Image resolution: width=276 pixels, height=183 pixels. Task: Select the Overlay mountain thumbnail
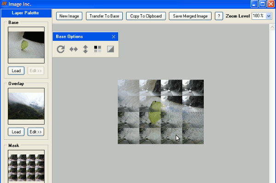26,106
